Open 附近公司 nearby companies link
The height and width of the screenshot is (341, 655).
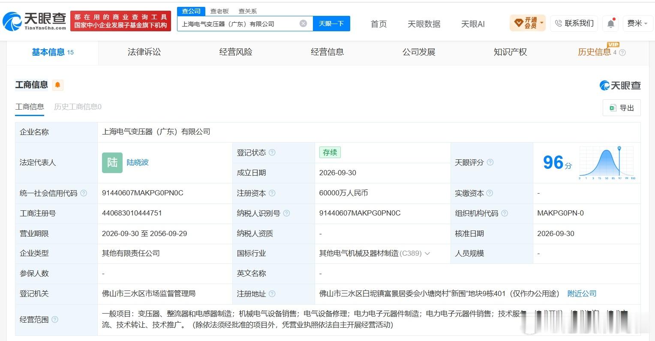tap(582, 294)
